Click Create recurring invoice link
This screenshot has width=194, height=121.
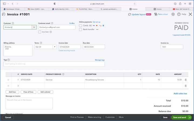coord(67,51)
